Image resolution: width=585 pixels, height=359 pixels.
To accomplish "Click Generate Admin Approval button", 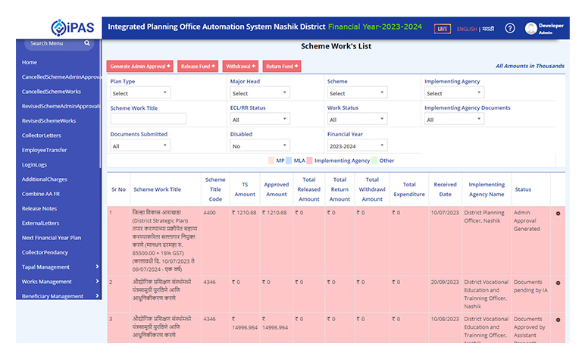I will (139, 67).
